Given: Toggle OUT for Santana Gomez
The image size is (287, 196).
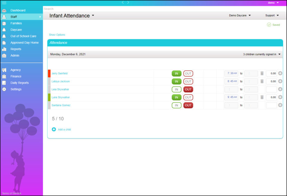Looking at the screenshot, I should point(188,105).
